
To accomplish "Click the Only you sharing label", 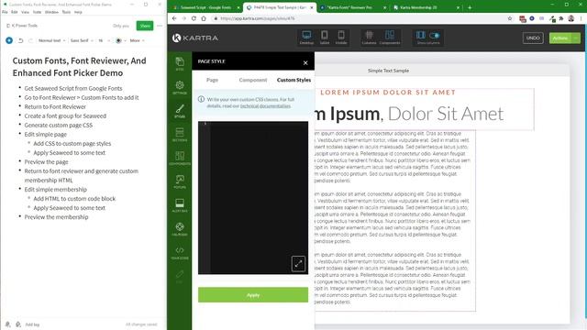I will tap(121, 26).
